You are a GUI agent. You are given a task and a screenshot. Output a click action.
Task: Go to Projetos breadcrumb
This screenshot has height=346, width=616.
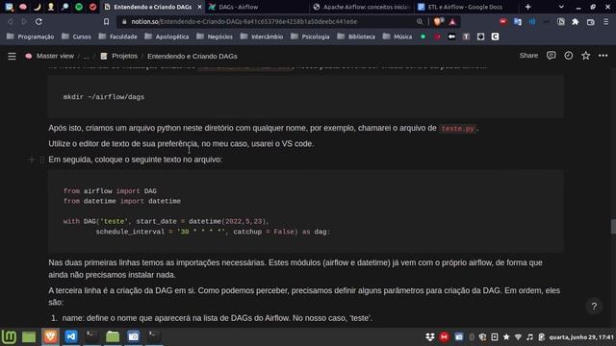(124, 56)
